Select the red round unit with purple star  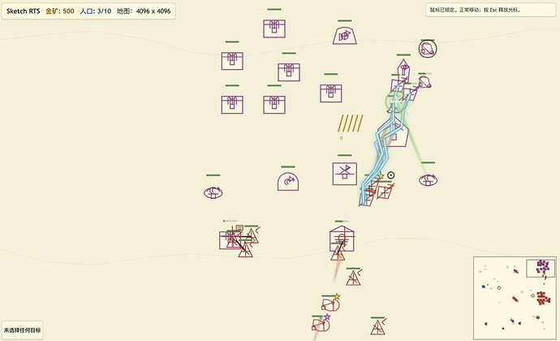coord(321,325)
